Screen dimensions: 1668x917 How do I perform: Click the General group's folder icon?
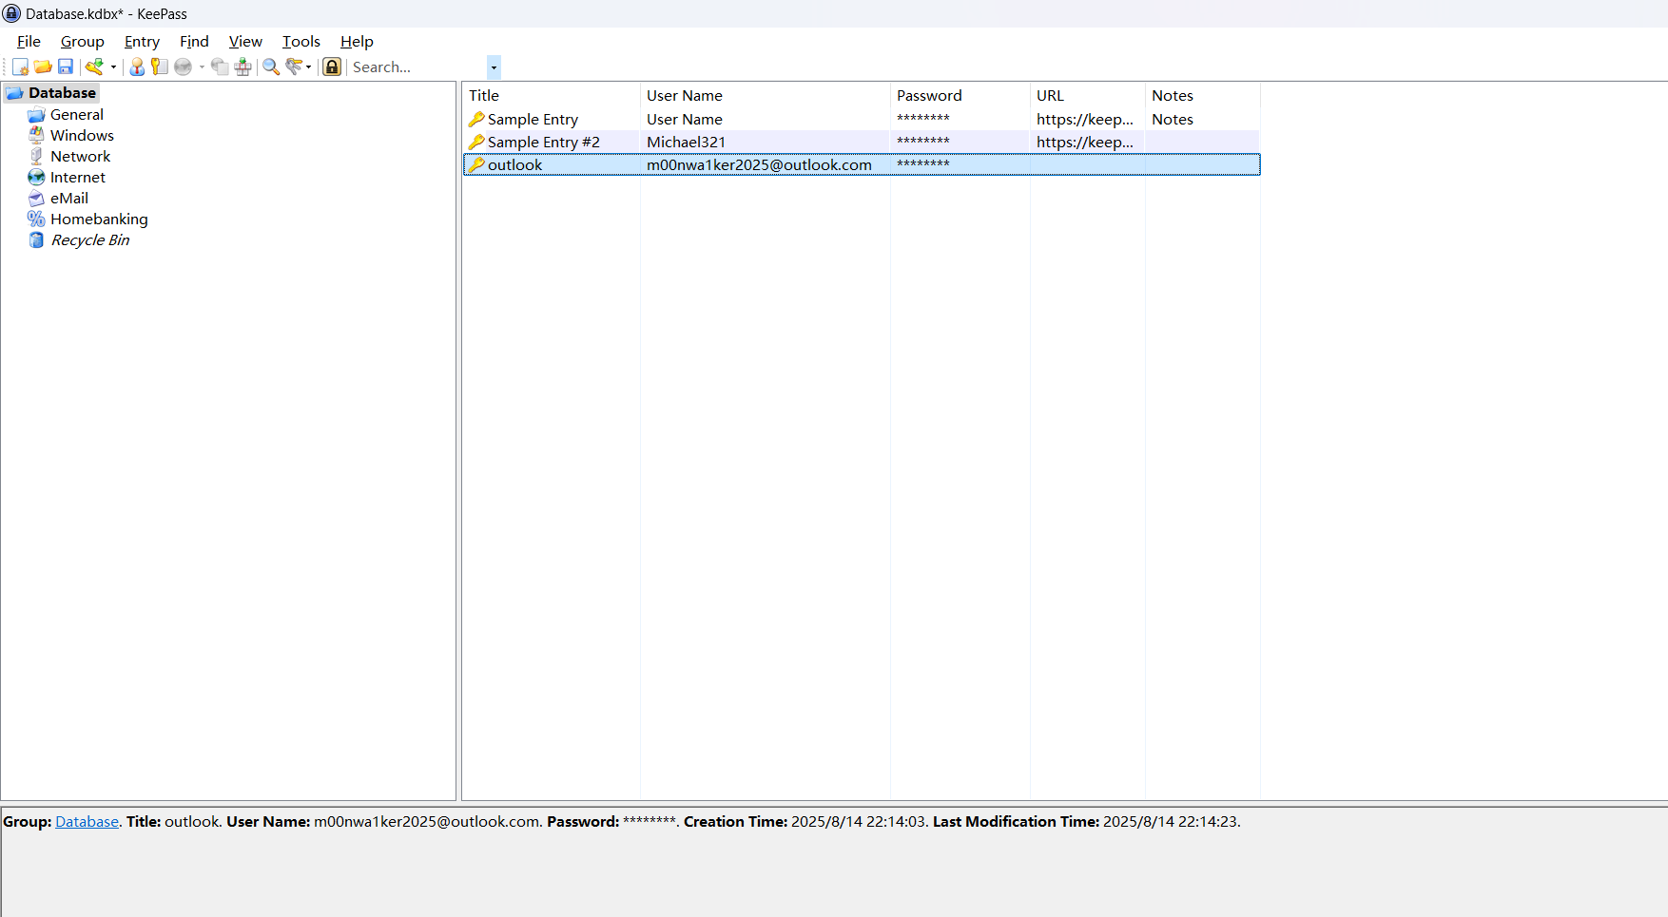click(36, 114)
